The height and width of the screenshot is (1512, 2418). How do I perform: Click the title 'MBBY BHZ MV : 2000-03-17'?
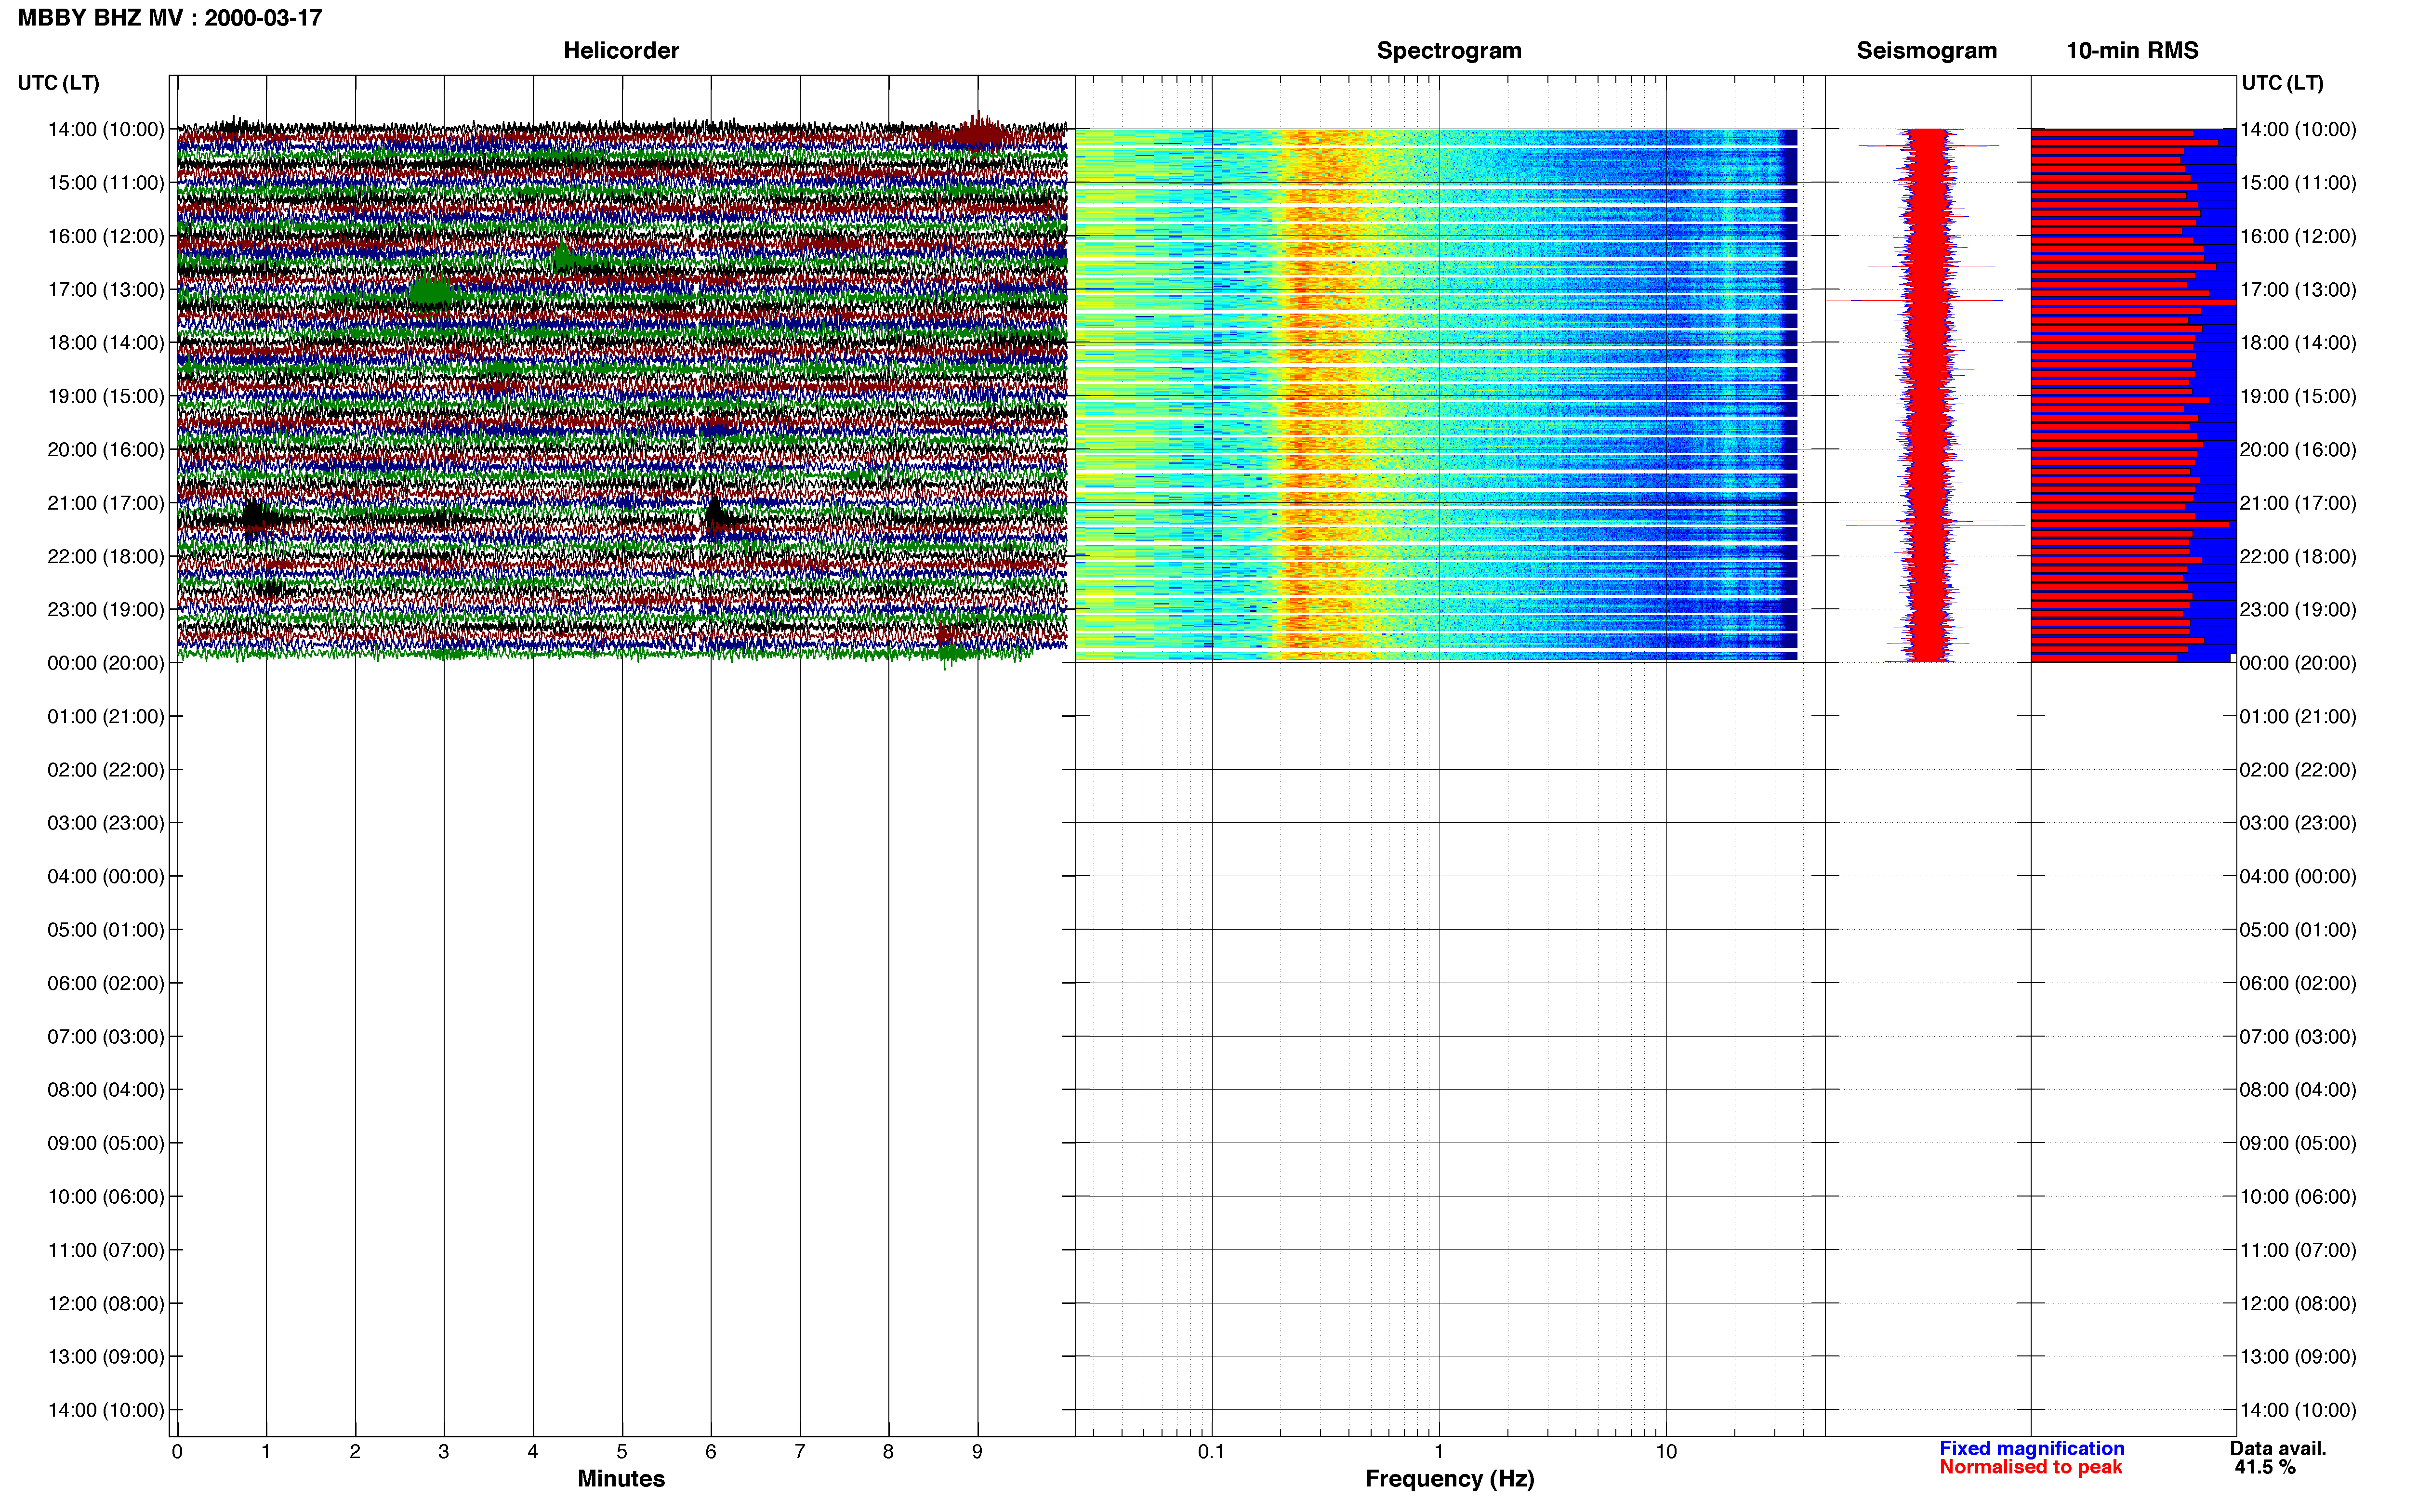point(170,18)
